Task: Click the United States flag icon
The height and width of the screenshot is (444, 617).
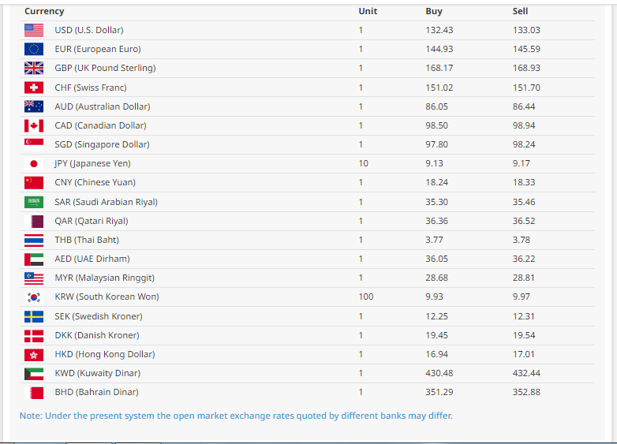Action: click(34, 30)
